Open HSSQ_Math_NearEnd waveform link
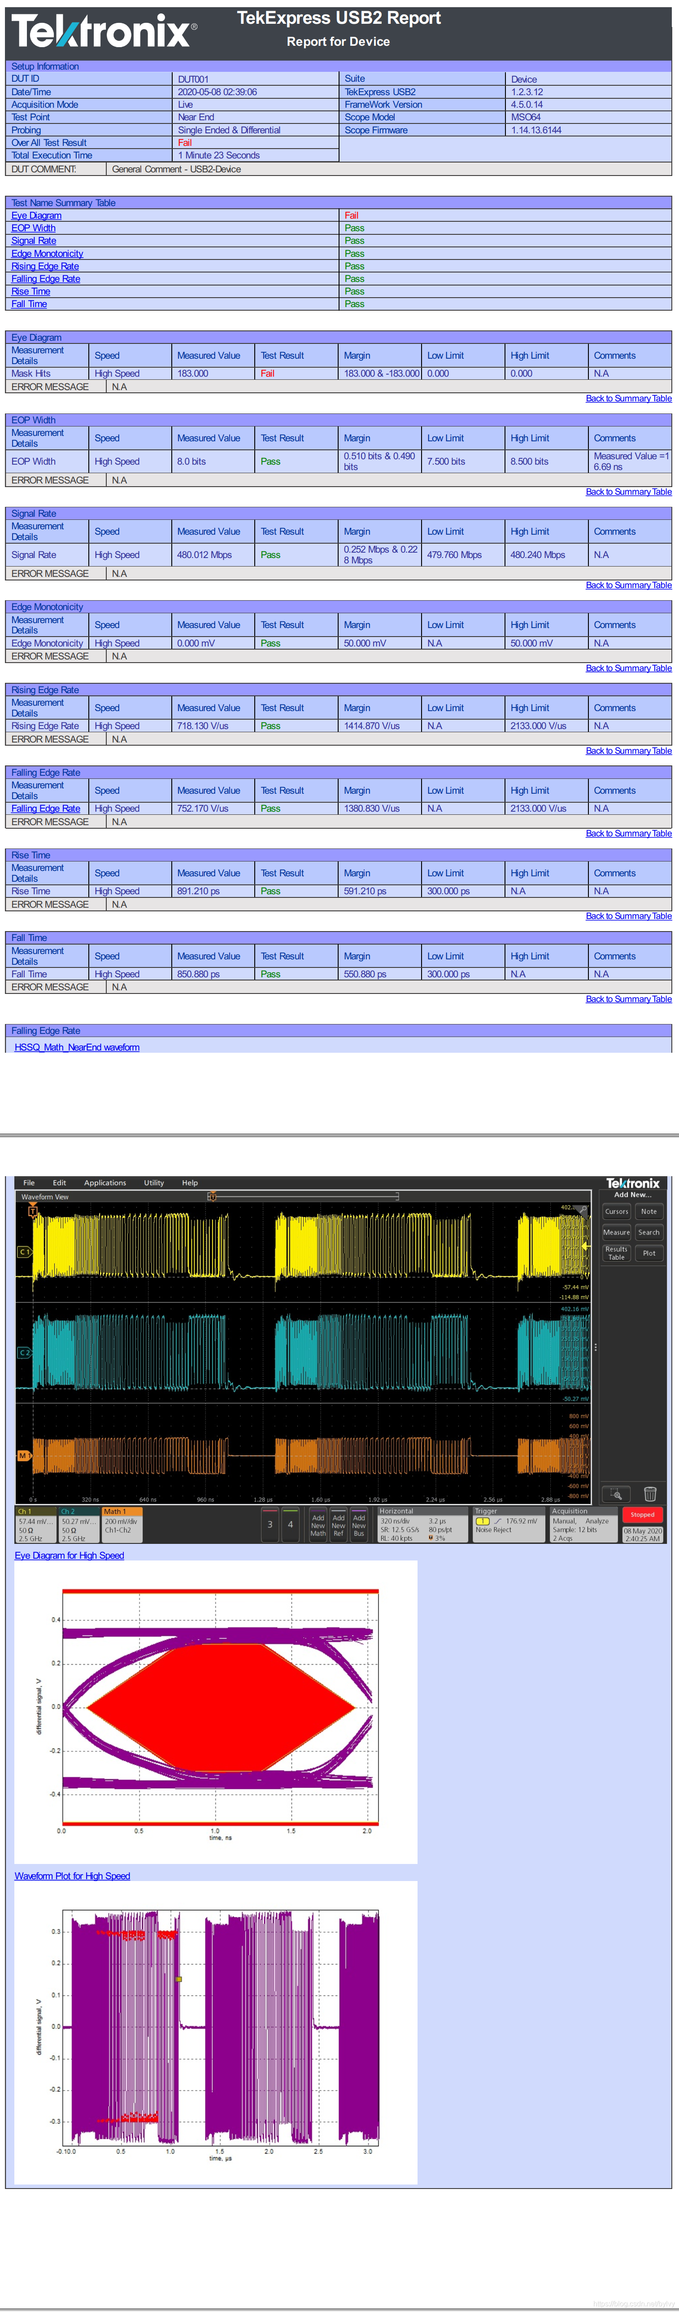 (77, 1047)
